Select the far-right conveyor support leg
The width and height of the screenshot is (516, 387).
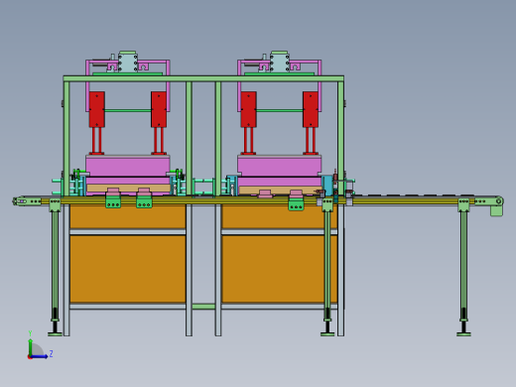coord(463,265)
